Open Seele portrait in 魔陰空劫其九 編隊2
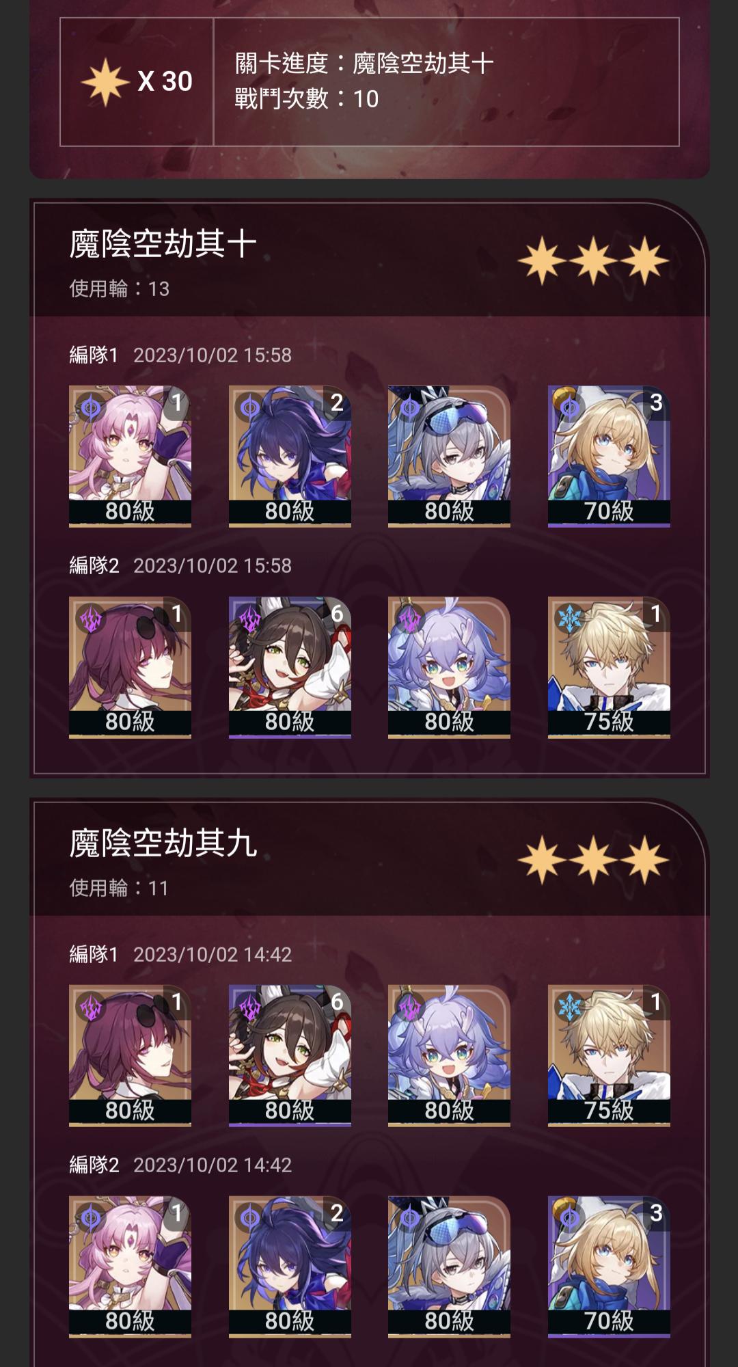The image size is (738, 1367). point(290,1267)
